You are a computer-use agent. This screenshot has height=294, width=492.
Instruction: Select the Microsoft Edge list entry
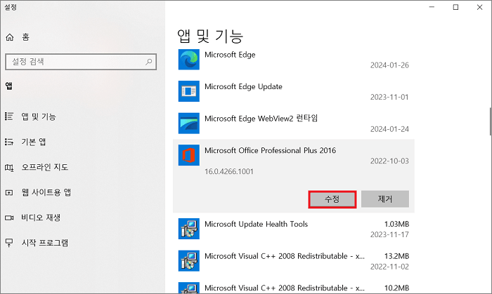(294, 60)
